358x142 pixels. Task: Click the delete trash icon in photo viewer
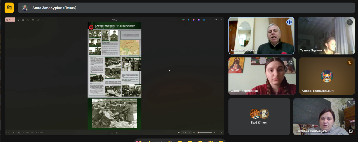23,20
